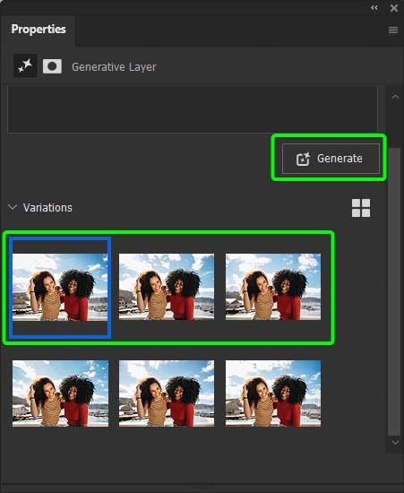404x493 pixels.
Task: Select the layer mask icon
Action: point(52,66)
